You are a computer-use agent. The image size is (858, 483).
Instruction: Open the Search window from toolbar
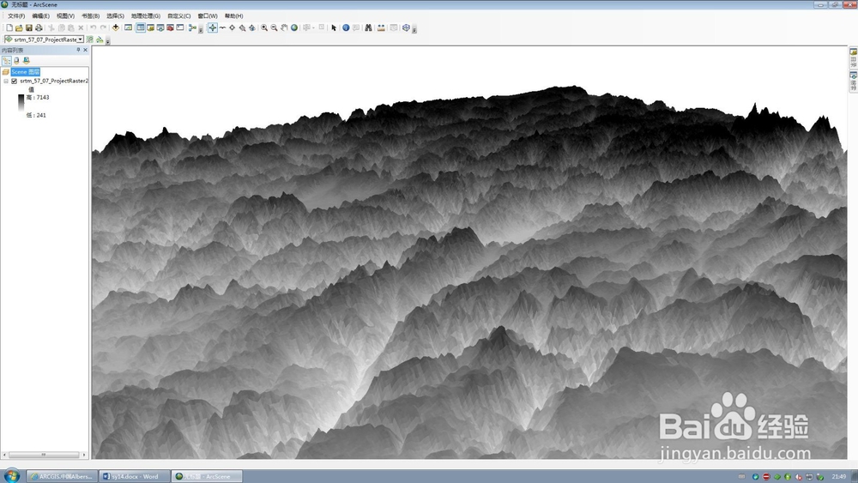coord(160,27)
